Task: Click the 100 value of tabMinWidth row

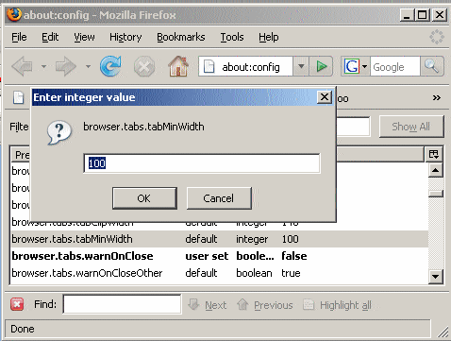Action: tap(290, 239)
